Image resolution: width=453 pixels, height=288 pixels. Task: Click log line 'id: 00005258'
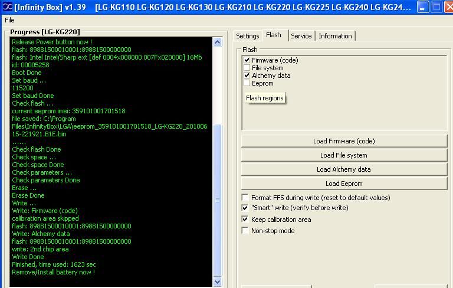(x=31, y=65)
